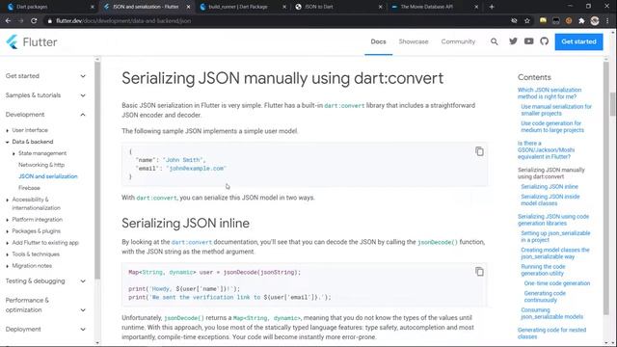Reload the page in the browser

(34, 21)
